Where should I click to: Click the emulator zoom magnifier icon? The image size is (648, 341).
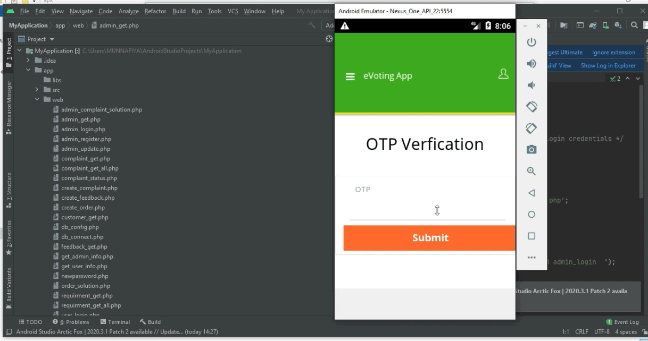pyautogui.click(x=531, y=172)
